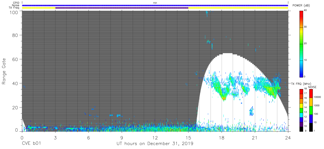The height and width of the screenshot is (149, 324).
Task: Click NOISE legend value '1000'
Action: [316, 106]
